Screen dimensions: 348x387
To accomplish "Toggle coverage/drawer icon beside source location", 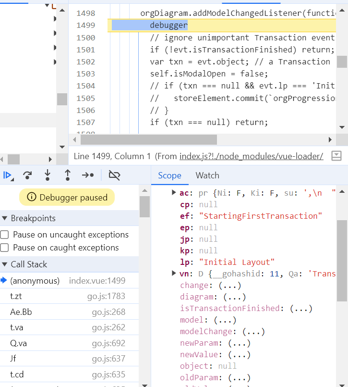I will 336,156.
